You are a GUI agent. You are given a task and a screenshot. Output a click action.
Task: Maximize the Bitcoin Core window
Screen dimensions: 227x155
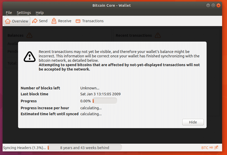pyautogui.click(x=213, y=5)
